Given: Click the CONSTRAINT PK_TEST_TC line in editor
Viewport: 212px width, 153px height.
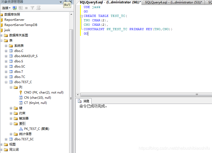Looking at the screenshot, I should pos(128,29).
